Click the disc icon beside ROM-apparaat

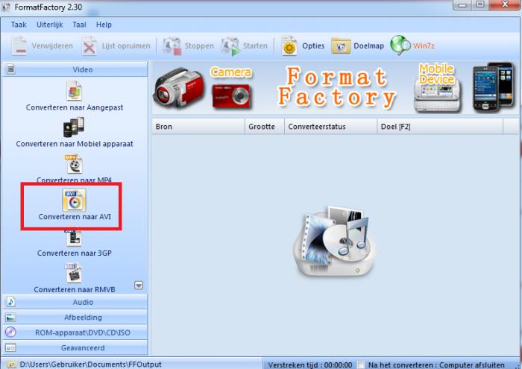click(x=10, y=332)
